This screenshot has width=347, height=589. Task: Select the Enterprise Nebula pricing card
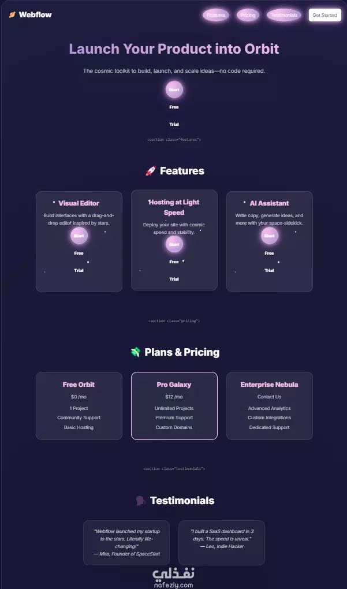[269, 406]
